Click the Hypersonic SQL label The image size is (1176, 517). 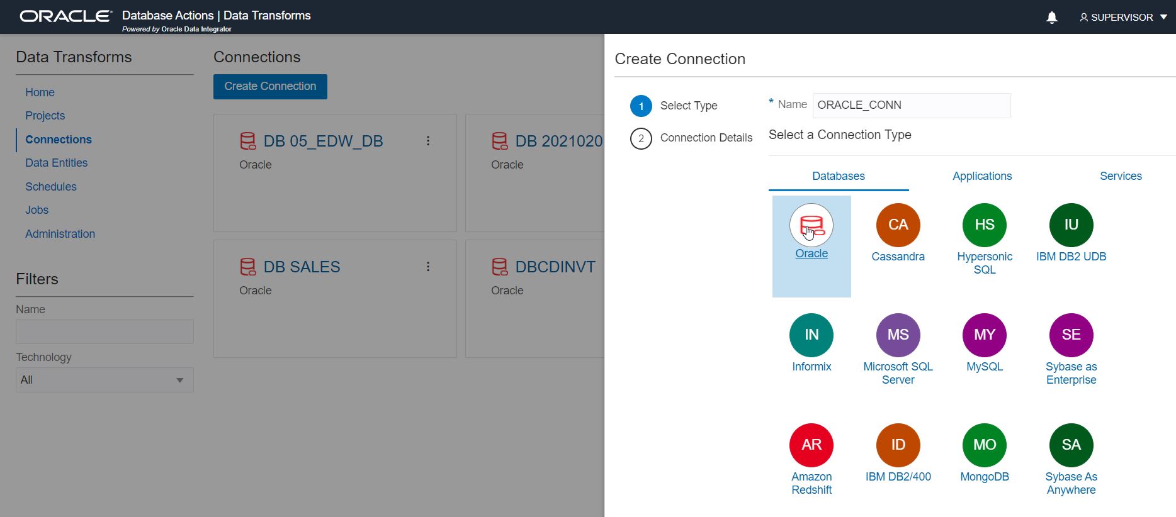(985, 263)
